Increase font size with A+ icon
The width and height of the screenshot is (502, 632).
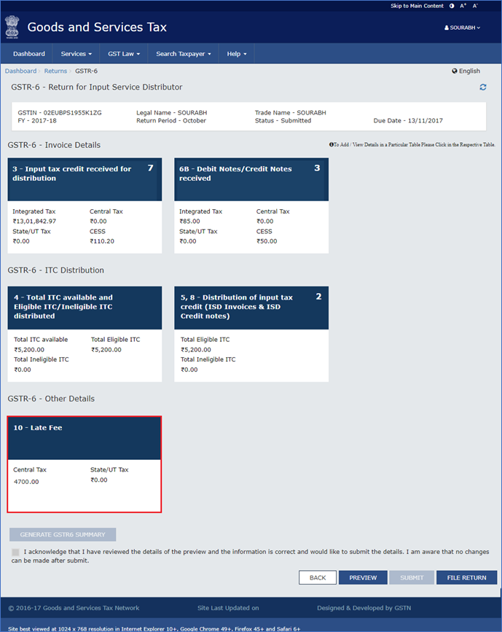coord(463,6)
